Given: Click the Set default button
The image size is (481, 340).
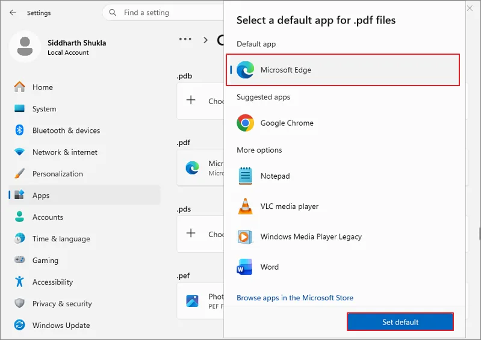Looking at the screenshot, I should click(x=400, y=322).
